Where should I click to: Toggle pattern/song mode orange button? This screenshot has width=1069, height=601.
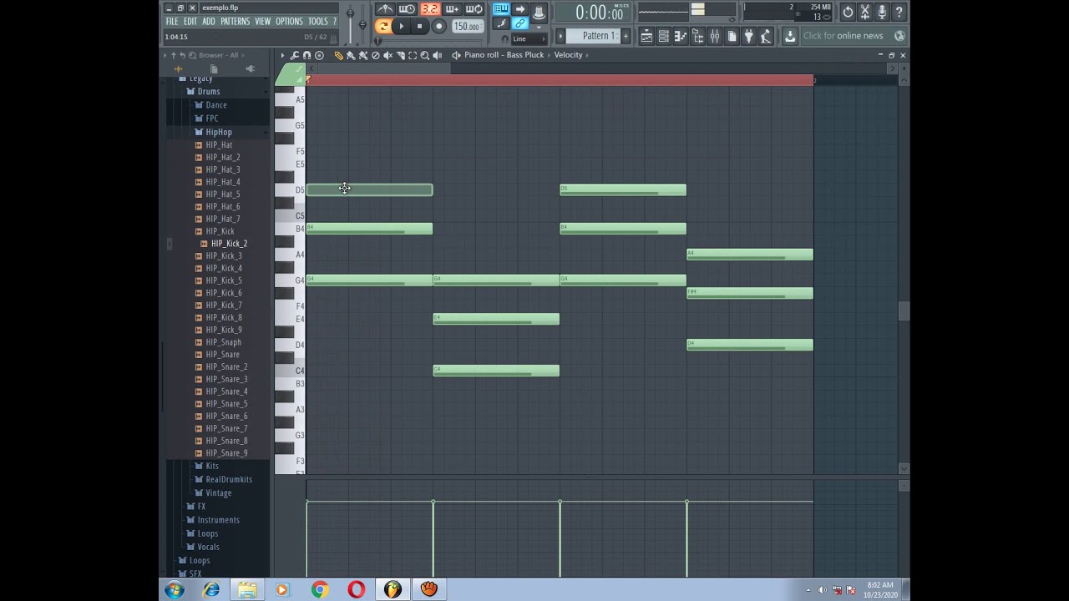click(x=383, y=26)
